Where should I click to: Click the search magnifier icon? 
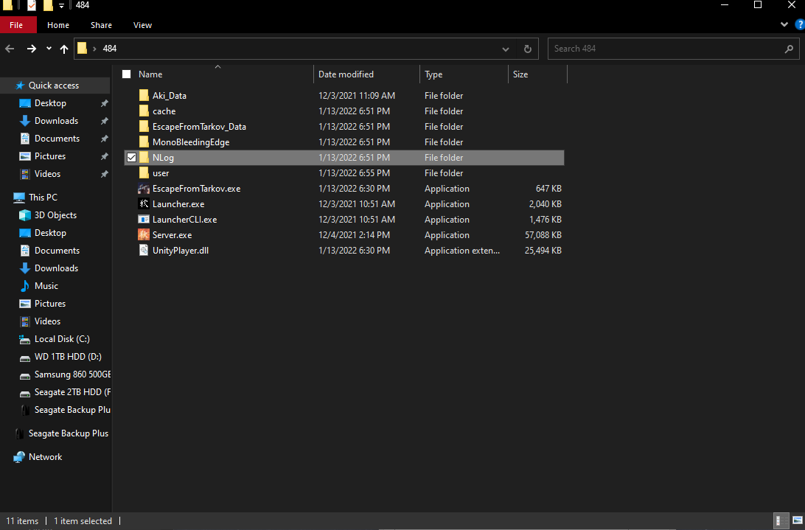click(789, 49)
